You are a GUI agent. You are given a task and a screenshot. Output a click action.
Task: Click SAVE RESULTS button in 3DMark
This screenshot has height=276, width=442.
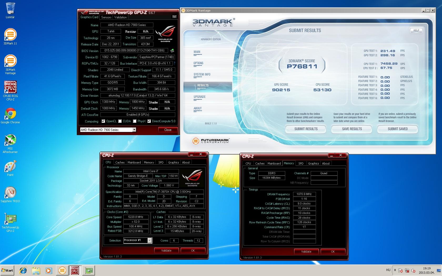[x=352, y=129]
